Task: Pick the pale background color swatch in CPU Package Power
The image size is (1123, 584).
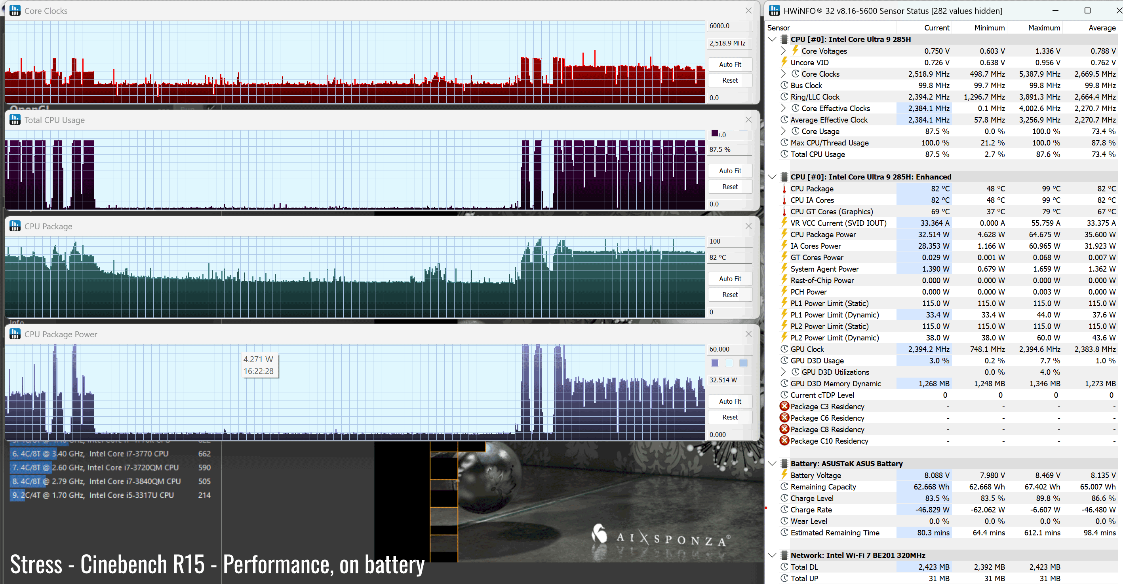Action: (x=729, y=363)
